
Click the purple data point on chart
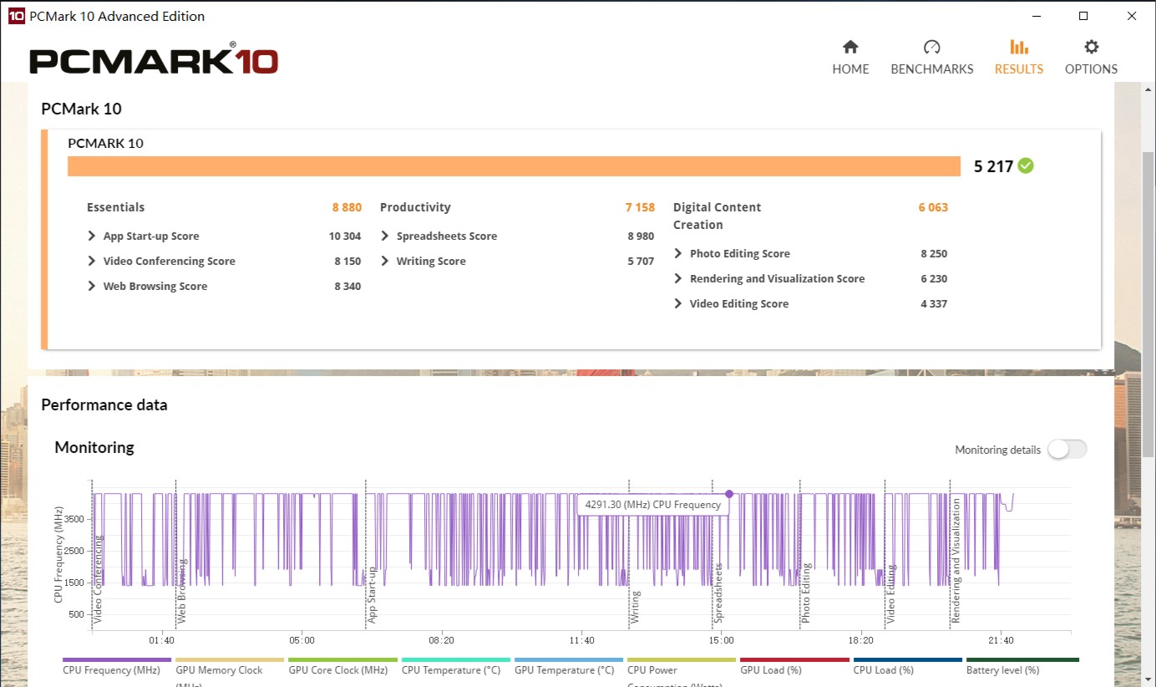(x=729, y=494)
